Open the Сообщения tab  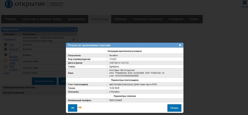176,19
